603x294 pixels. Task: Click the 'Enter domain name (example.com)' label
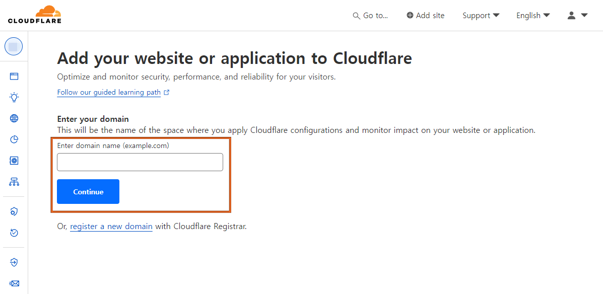click(x=113, y=145)
